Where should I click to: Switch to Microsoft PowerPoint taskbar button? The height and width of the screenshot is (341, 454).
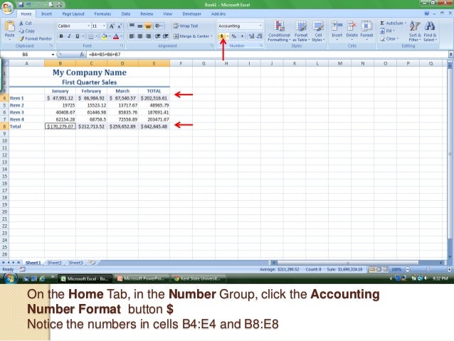[142, 279]
